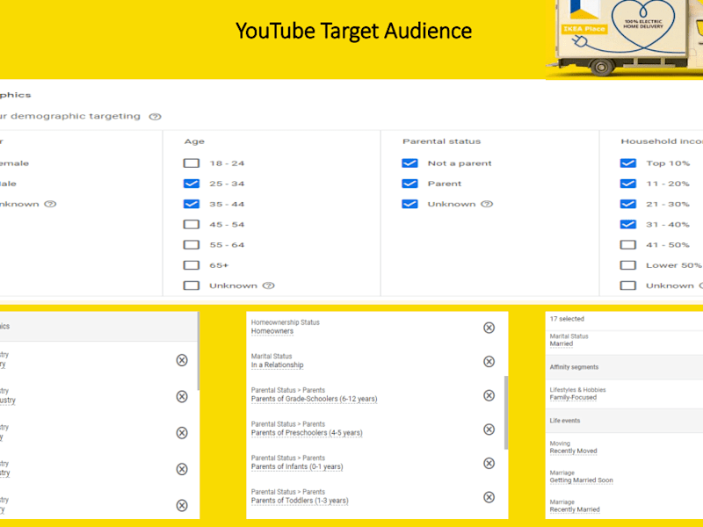Click the 17 selected count label
Image resolution: width=703 pixels, height=527 pixels.
point(567,319)
